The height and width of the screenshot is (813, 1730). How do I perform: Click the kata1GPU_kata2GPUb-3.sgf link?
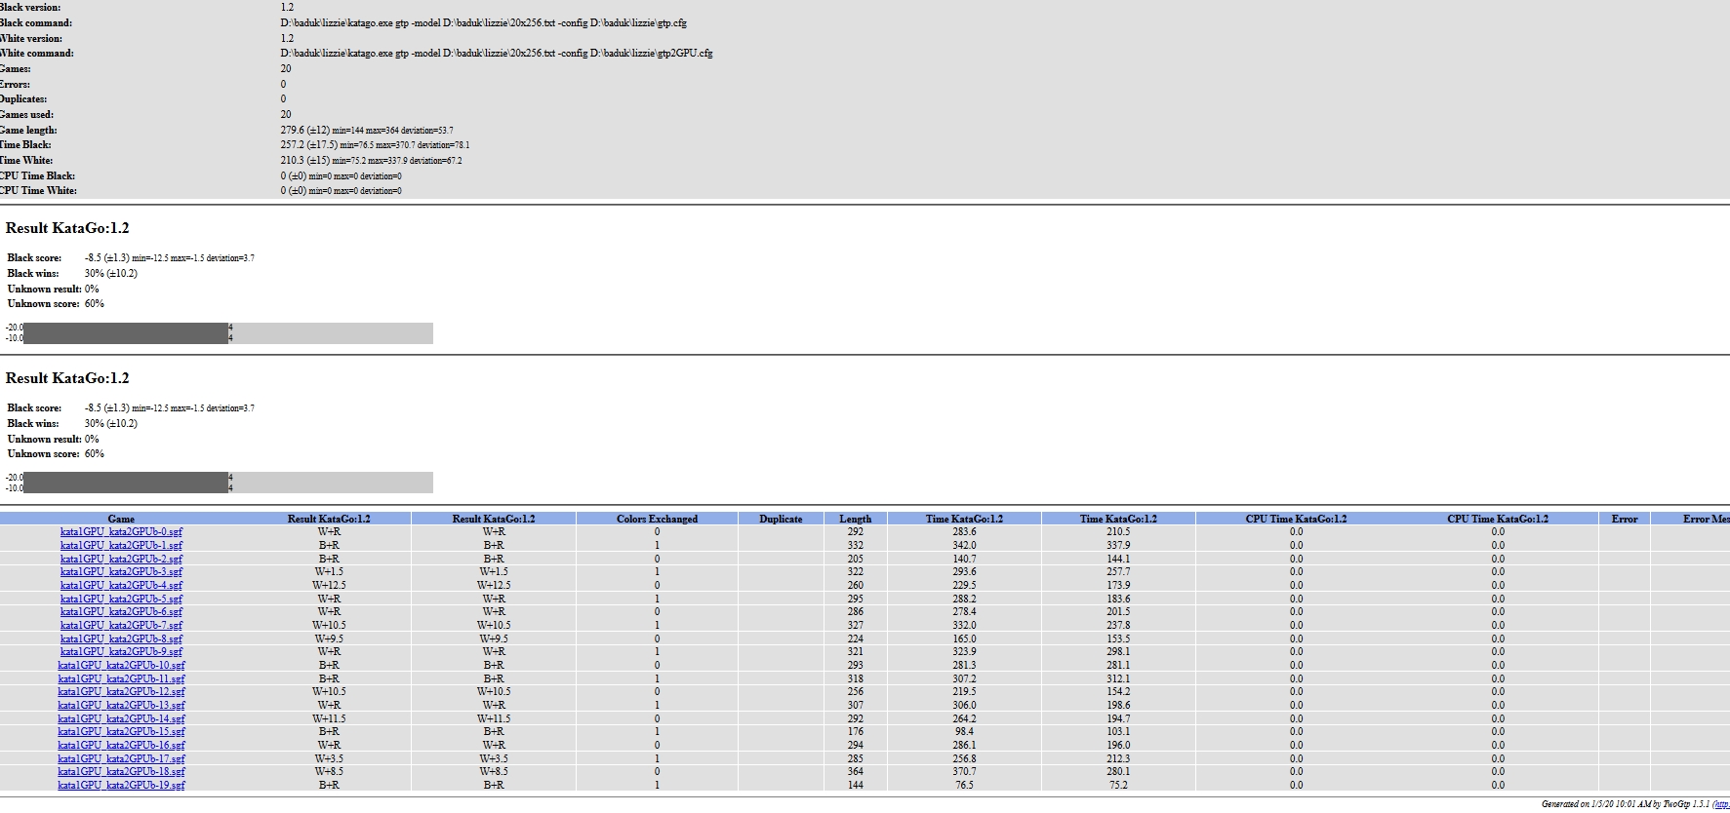tap(121, 572)
